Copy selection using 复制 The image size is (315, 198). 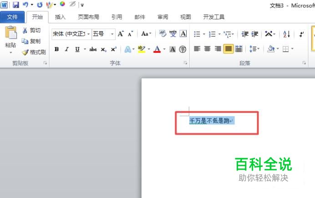click(x=31, y=41)
